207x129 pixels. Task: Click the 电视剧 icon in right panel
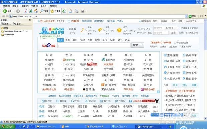pos(165,61)
